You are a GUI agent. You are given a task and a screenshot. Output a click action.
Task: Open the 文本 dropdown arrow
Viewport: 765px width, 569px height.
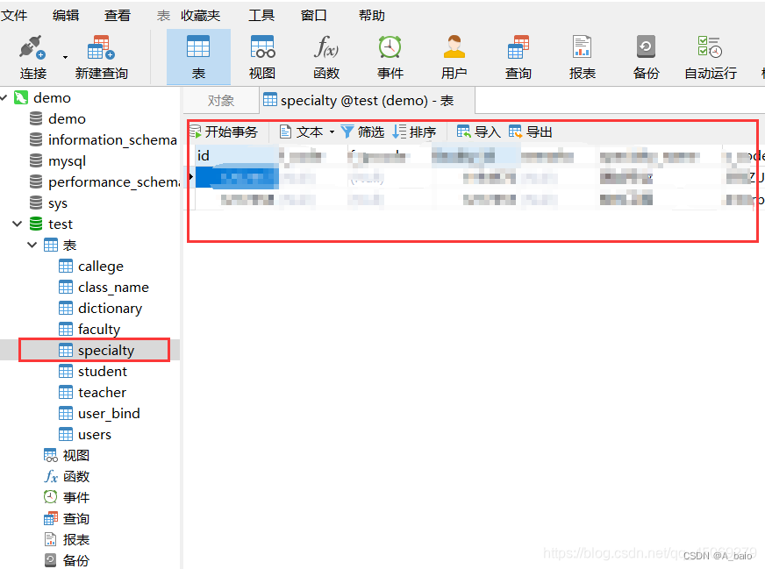332,132
